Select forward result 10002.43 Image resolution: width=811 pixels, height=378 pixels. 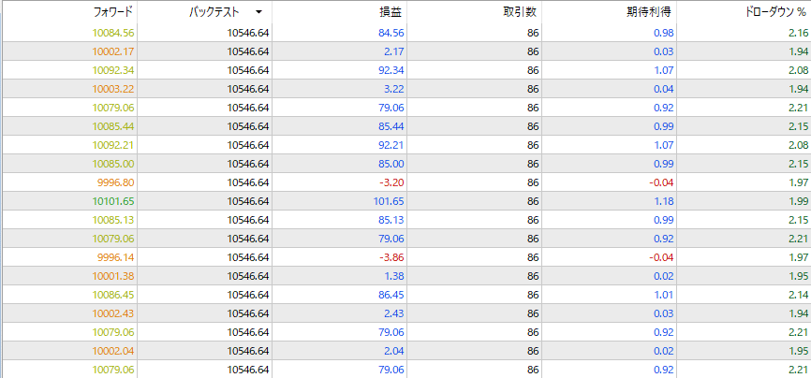pyautogui.click(x=113, y=313)
